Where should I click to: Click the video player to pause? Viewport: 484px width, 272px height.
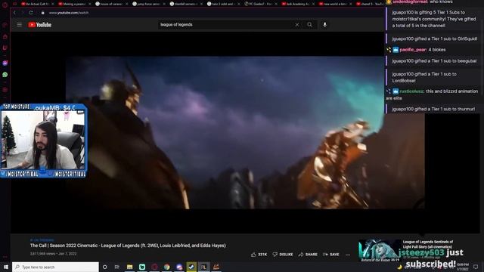[245, 133]
